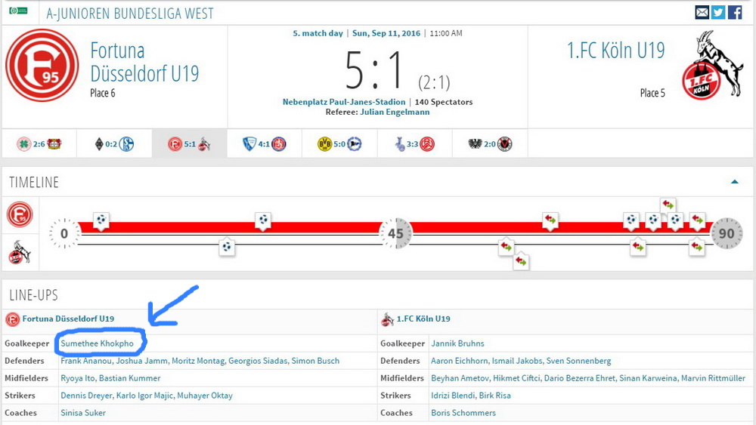756x425 pixels.
Task: Click the DFB logo icon at top left
Action: click(x=18, y=11)
